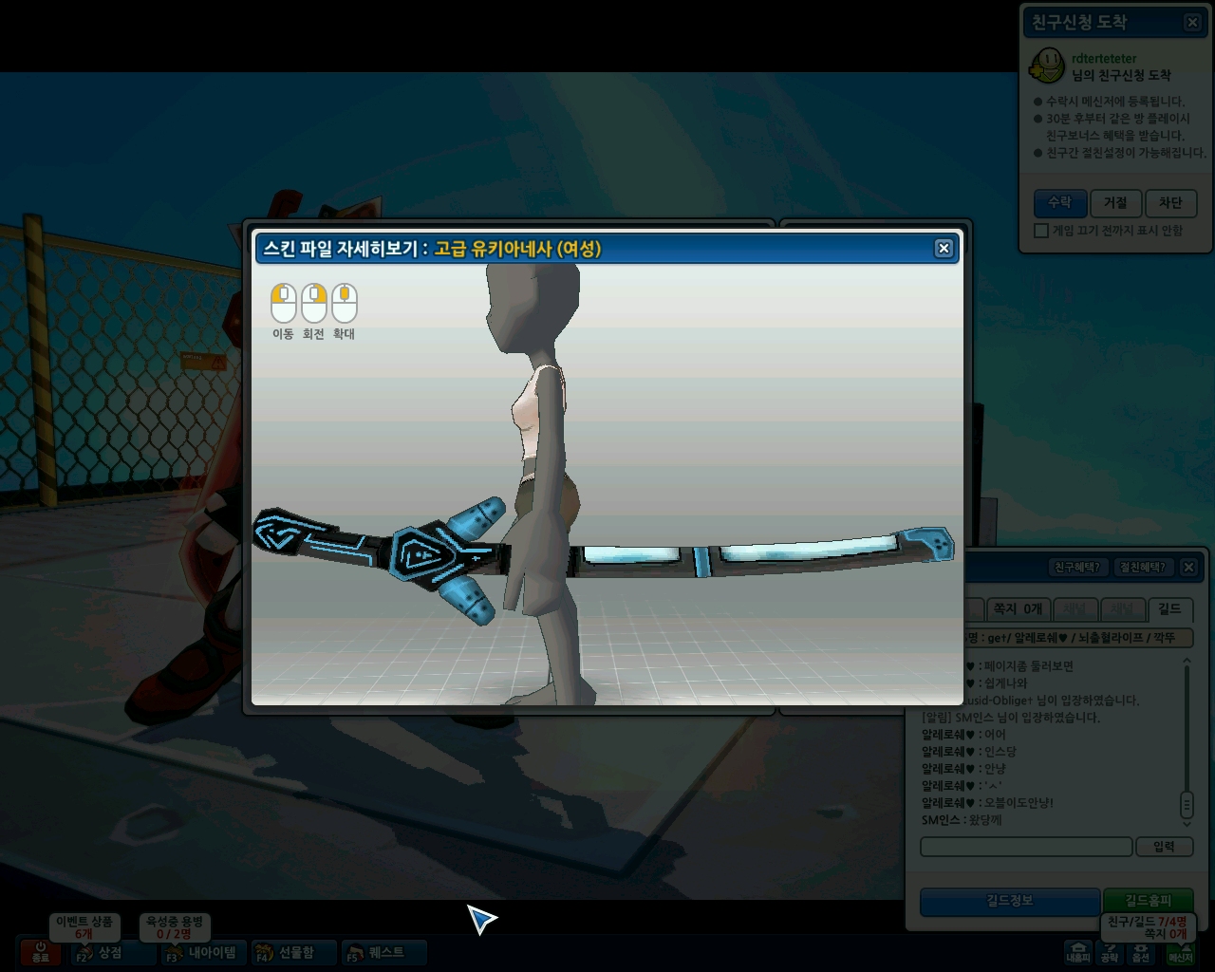Click the username rdterteteter
The width and height of the screenshot is (1215, 972).
point(1104,58)
